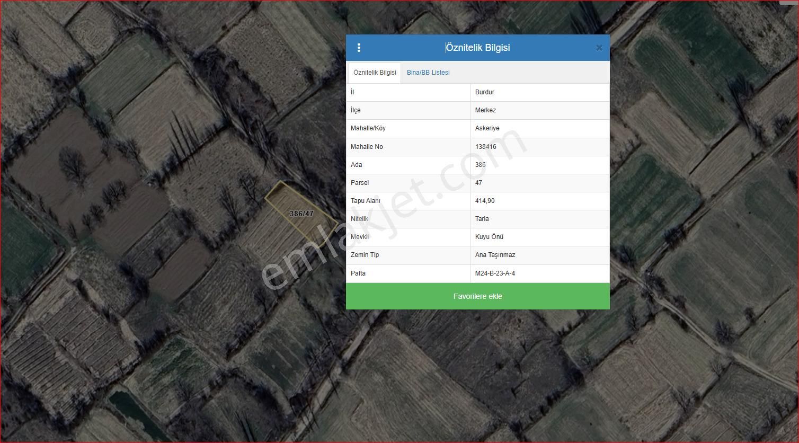Click the Nitelik value Tarla
The height and width of the screenshot is (443, 799).
pos(482,219)
